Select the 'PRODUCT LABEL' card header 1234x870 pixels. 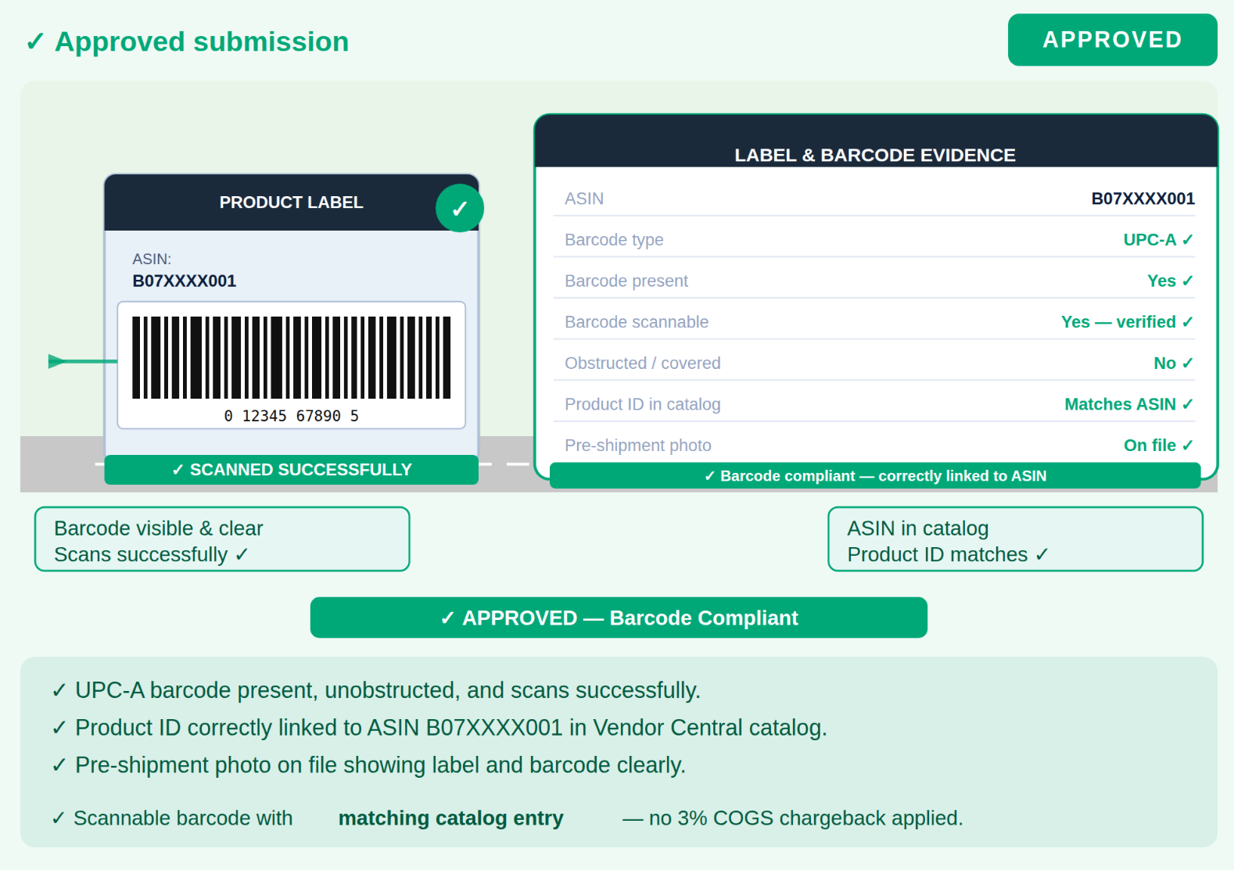[292, 202]
